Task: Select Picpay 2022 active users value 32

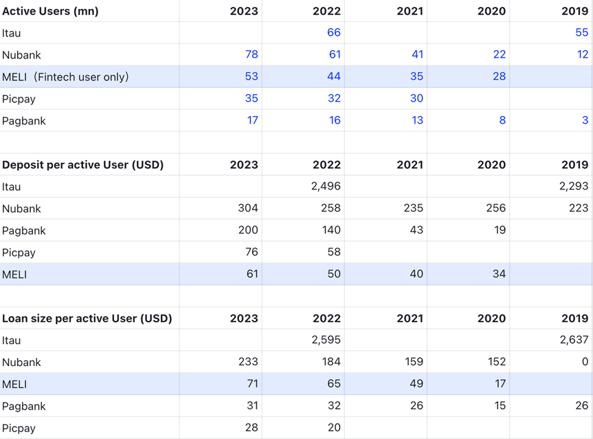Action: pyautogui.click(x=334, y=98)
